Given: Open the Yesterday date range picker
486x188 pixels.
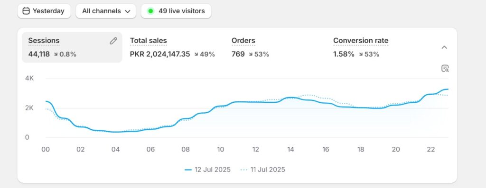Looking at the screenshot, I should (44, 11).
